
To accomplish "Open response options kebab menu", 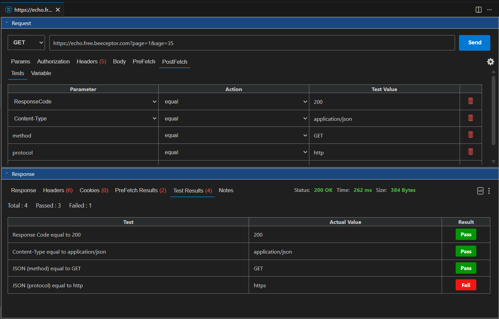I will [x=489, y=191].
